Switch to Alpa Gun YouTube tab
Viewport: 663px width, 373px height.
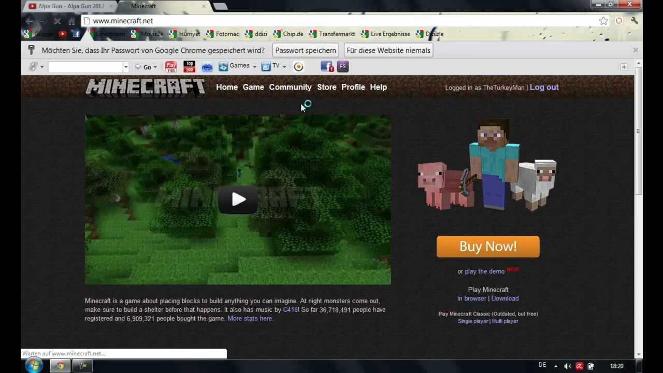pos(70,6)
